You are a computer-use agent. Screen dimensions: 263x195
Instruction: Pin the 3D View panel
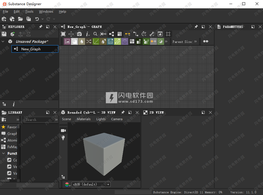pyautogui.click(x=123, y=112)
